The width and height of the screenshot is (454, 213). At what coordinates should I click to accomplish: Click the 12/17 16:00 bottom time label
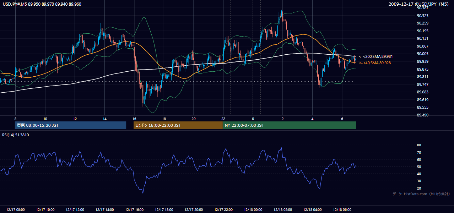[x=134, y=210]
